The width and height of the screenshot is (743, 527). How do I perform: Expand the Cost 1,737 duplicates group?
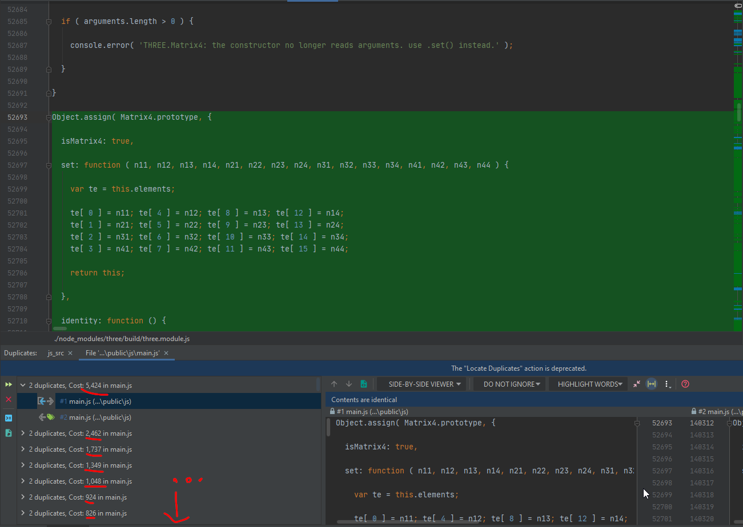pyautogui.click(x=23, y=449)
